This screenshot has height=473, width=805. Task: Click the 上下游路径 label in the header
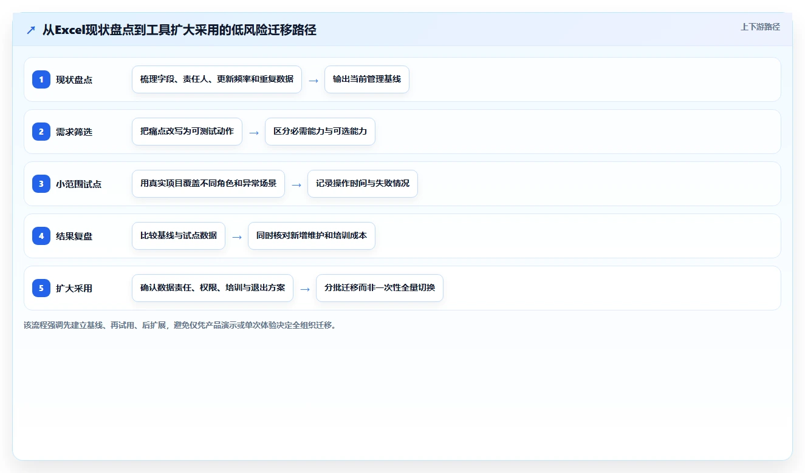pyautogui.click(x=760, y=27)
